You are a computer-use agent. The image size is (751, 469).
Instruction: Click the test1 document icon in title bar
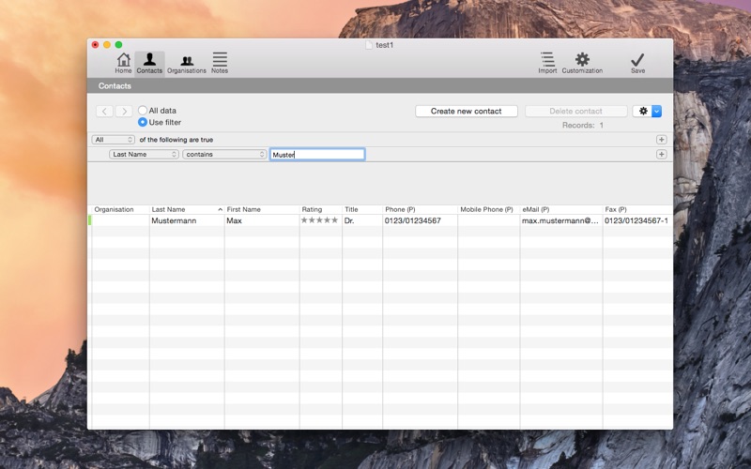(369, 45)
